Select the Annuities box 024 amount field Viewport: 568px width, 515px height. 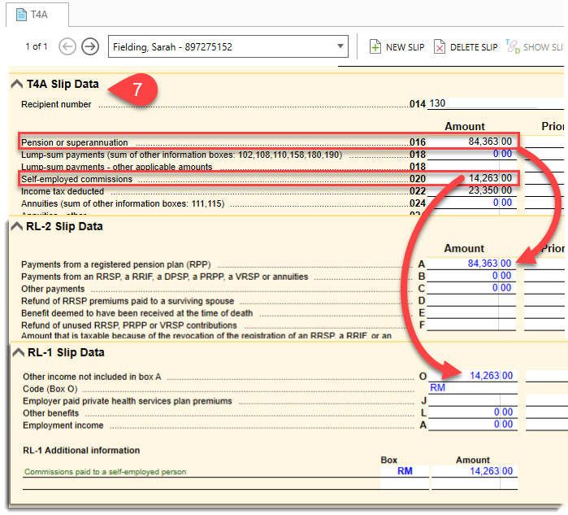(471, 203)
